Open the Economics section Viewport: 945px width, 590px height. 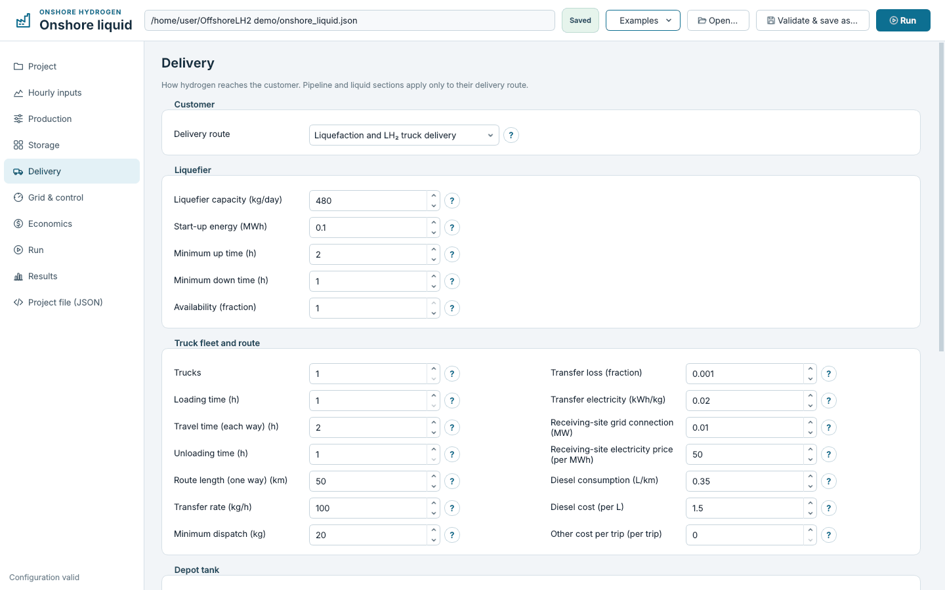72,224
